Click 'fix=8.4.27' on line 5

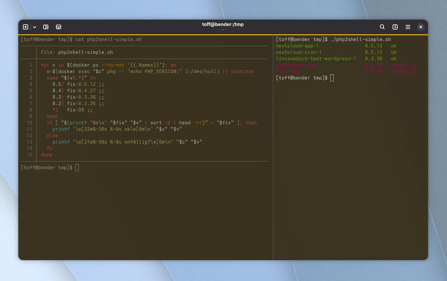(x=81, y=91)
